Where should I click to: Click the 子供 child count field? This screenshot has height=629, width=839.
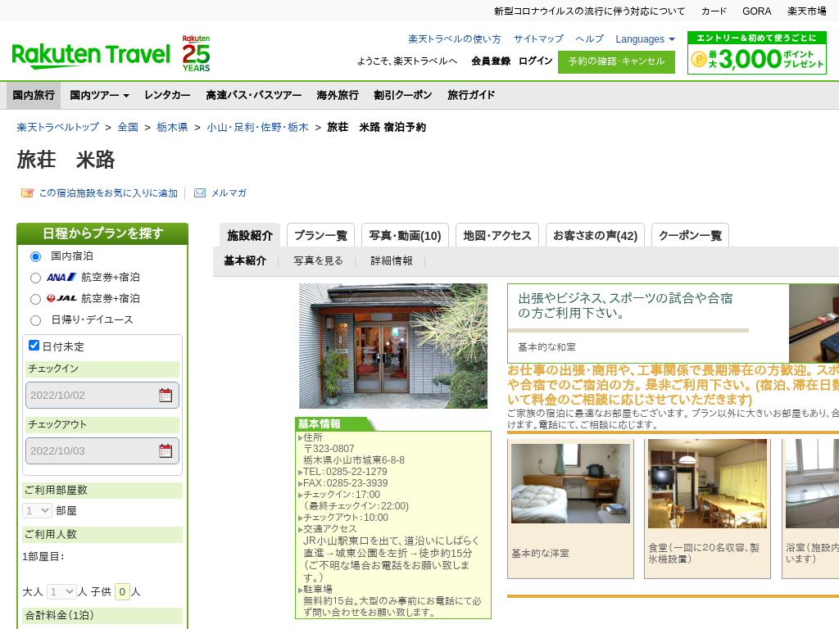tap(123, 591)
